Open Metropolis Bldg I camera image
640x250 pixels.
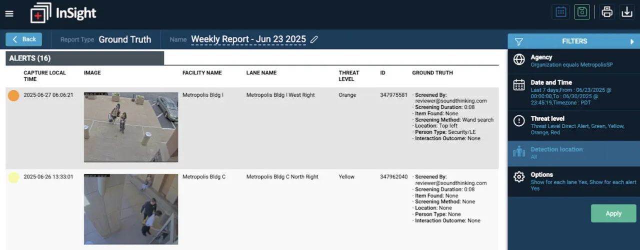click(130, 127)
